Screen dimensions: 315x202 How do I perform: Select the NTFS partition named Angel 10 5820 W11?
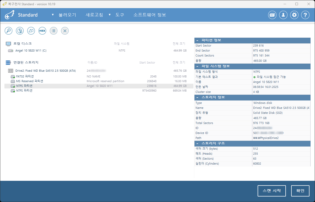[x=99, y=86]
